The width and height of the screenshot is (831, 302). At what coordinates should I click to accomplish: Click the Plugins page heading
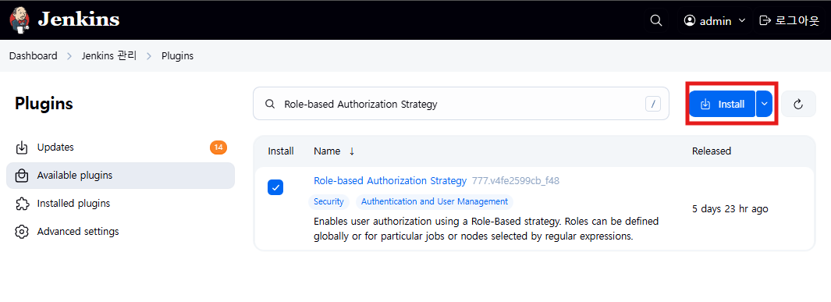pos(44,104)
